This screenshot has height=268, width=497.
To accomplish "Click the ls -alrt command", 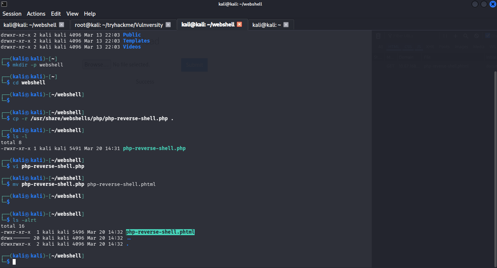I will pyautogui.click(x=25, y=220).
